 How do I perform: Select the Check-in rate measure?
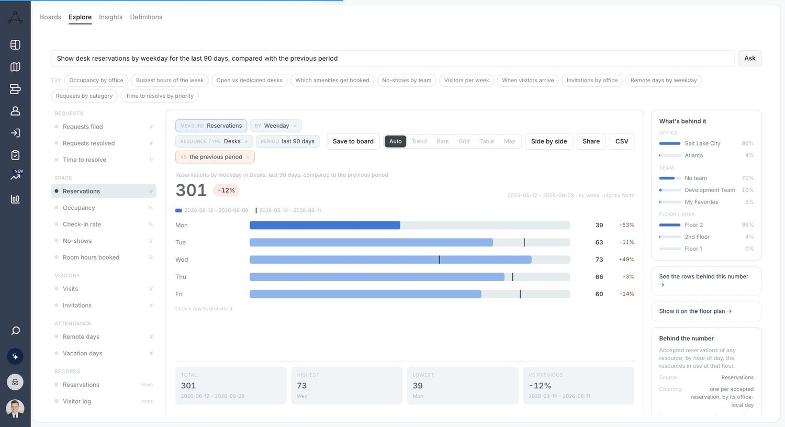tap(104, 224)
